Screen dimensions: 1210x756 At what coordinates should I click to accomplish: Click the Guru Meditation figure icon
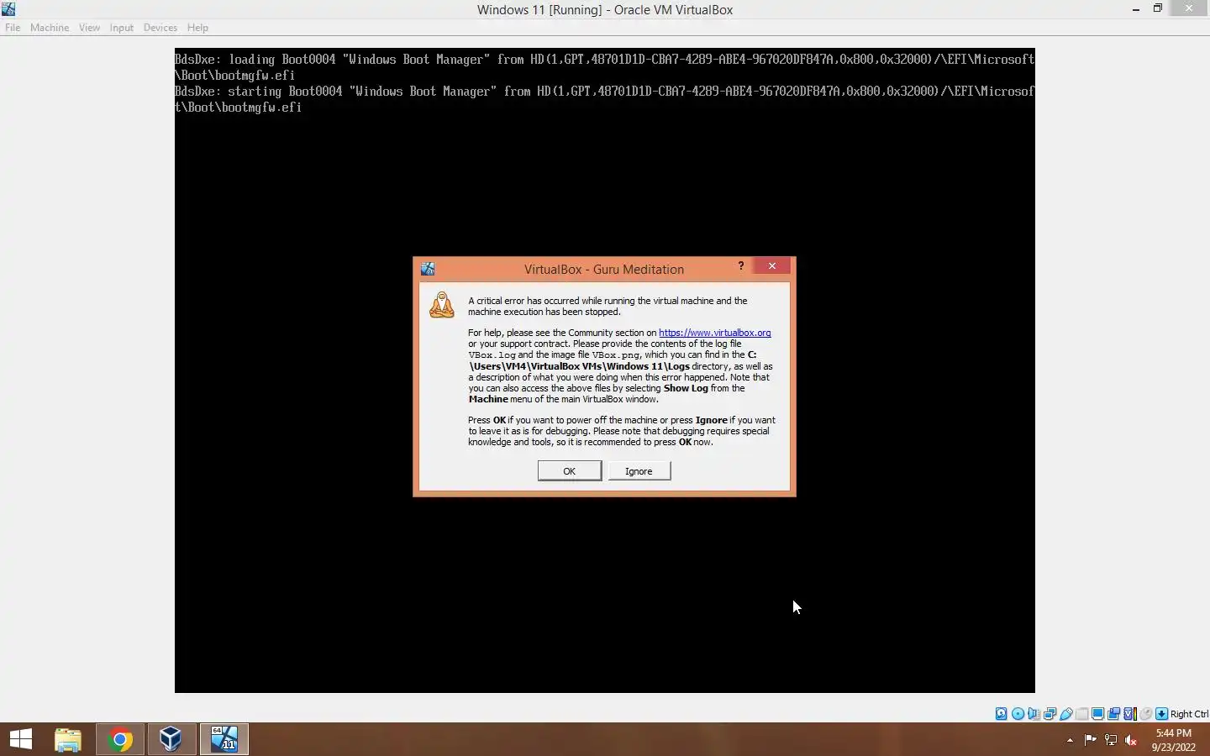441,305
